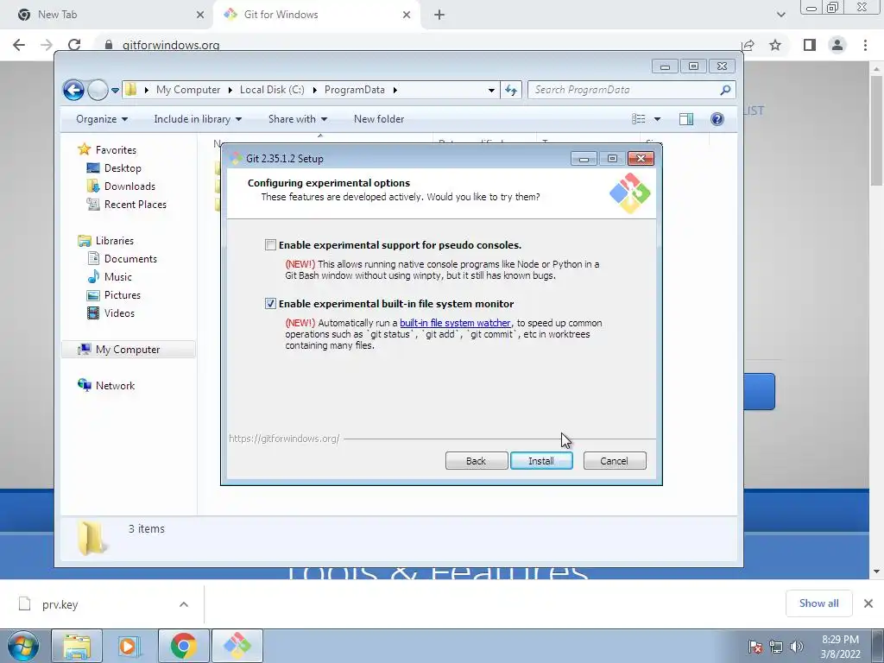This screenshot has width=884, height=663.
Task: Click the Install button
Action: click(x=541, y=461)
